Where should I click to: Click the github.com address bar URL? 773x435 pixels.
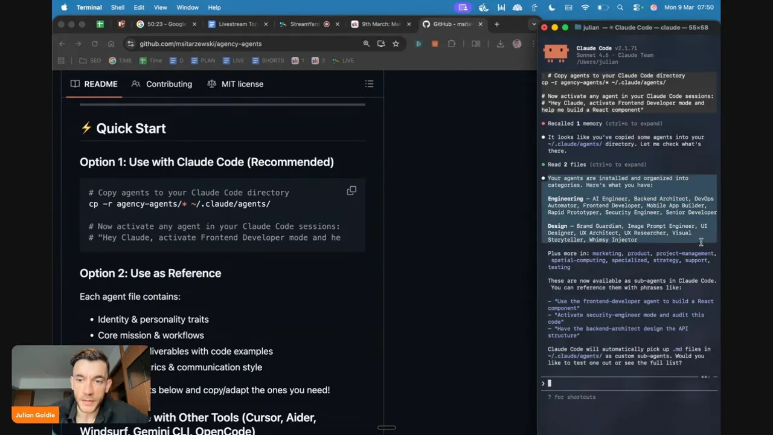pyautogui.click(x=200, y=43)
